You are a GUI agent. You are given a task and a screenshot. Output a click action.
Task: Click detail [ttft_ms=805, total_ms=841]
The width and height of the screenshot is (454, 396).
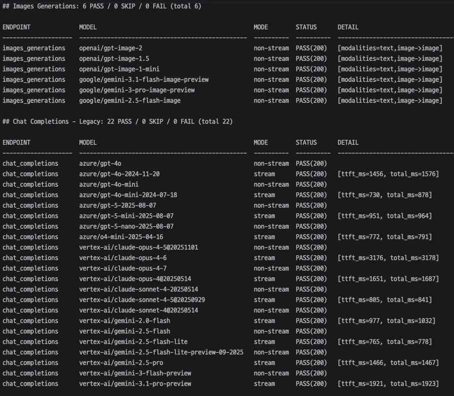pyautogui.click(x=385, y=300)
